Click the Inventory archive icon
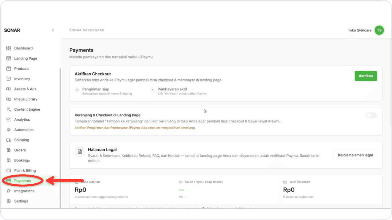This screenshot has width=392, height=220. [x=9, y=79]
